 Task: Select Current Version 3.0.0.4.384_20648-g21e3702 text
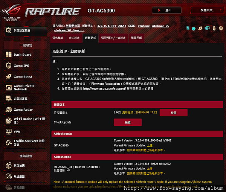coord(142,140)
